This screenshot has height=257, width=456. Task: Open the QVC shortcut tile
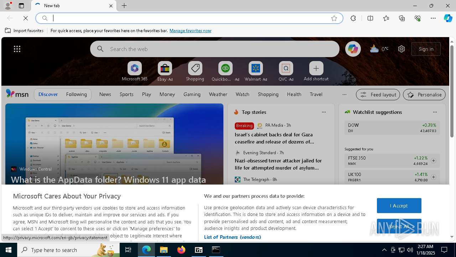pos(286,72)
